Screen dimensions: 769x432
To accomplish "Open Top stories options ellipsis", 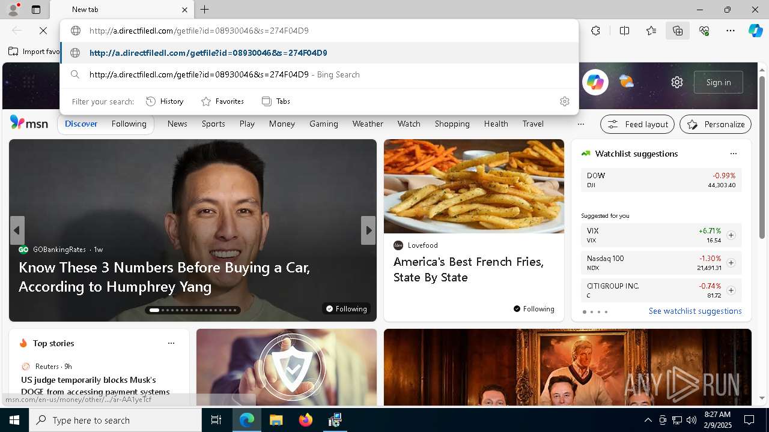I will tap(171, 343).
